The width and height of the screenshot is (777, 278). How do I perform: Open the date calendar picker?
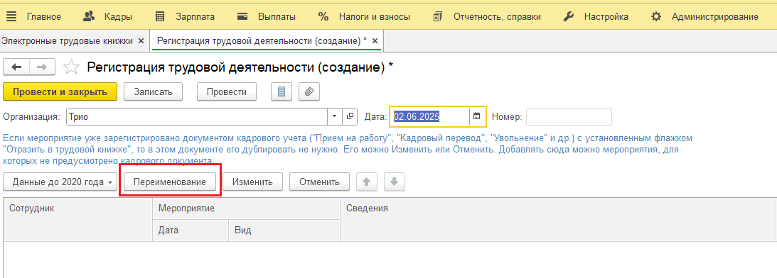(x=477, y=117)
